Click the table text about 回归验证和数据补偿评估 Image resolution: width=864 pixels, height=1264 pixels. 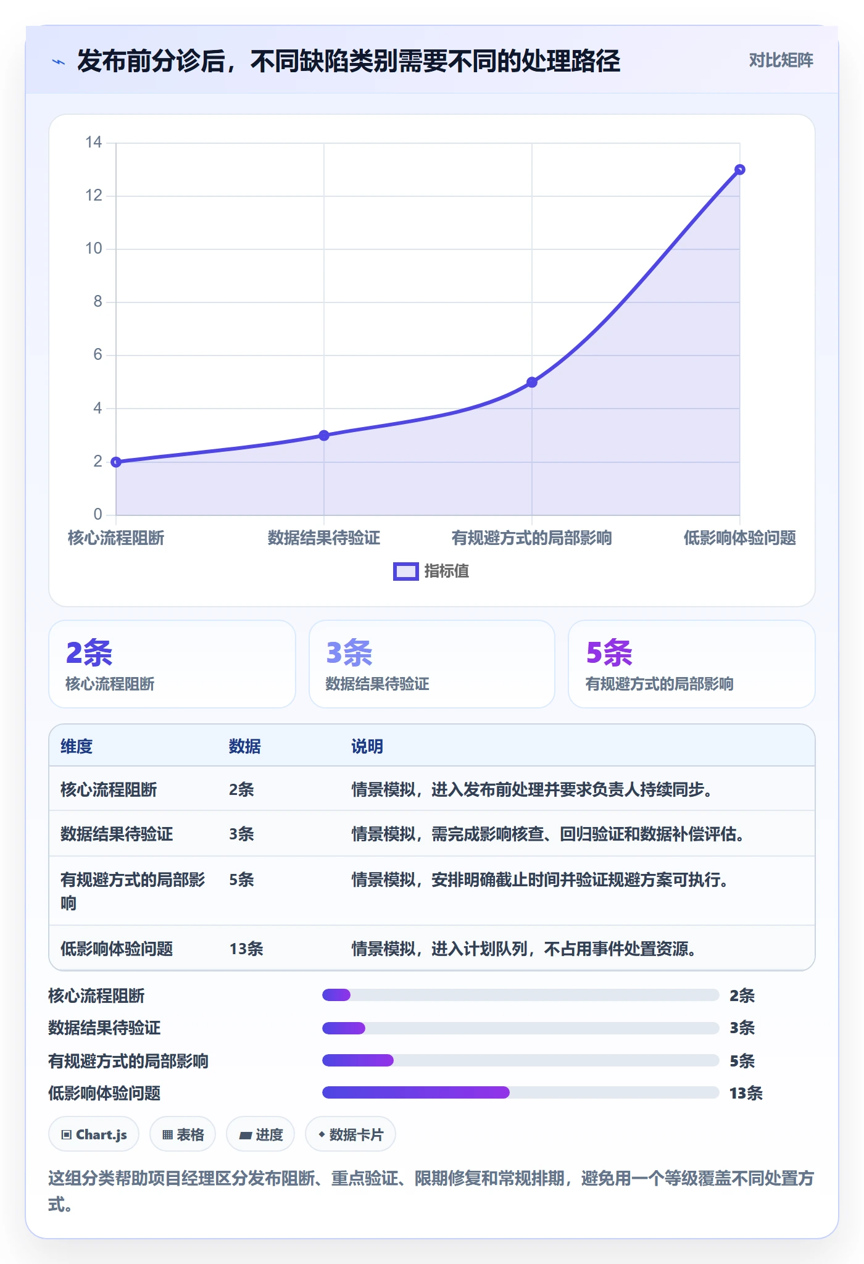tap(549, 834)
